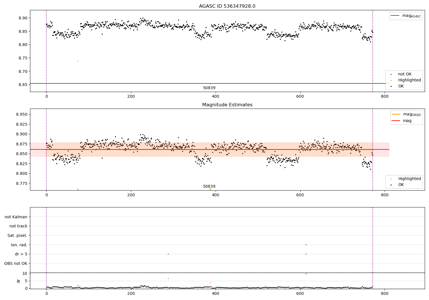429x300 pixels.
Task: Click the 'not Kalman' axis label
Action: pyautogui.click(x=16, y=217)
